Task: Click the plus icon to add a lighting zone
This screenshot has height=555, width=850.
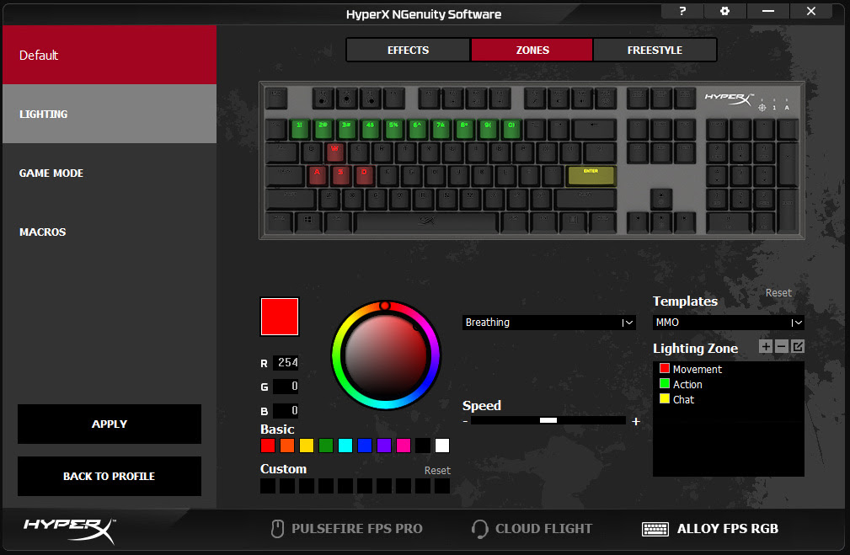Action: [x=765, y=346]
